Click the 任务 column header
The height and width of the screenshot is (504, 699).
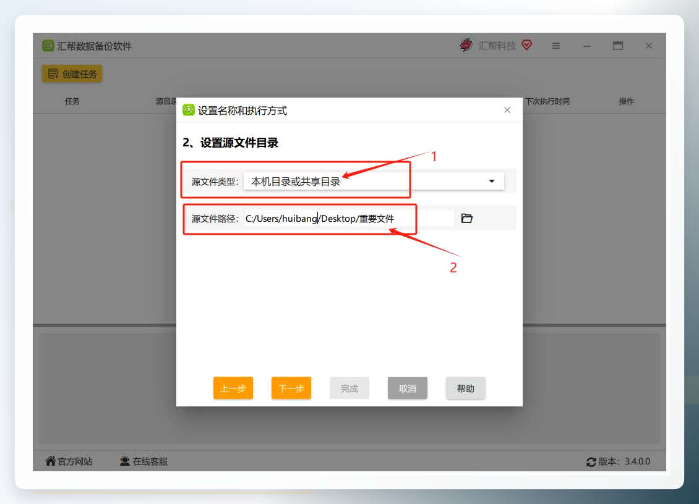(x=72, y=101)
